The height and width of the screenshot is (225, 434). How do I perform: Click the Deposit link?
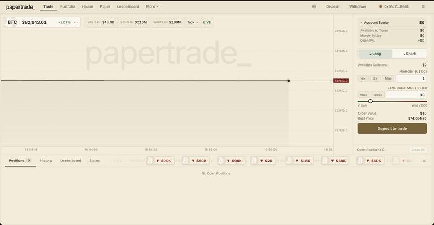click(333, 6)
